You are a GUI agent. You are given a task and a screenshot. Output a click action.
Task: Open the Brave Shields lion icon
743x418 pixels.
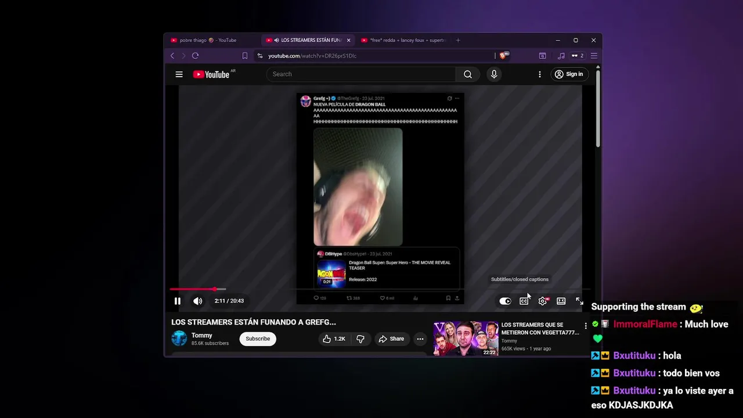point(504,56)
